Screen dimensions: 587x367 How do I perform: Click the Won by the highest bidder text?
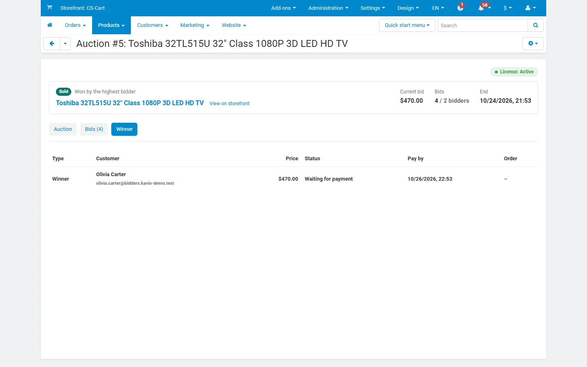[x=105, y=92]
